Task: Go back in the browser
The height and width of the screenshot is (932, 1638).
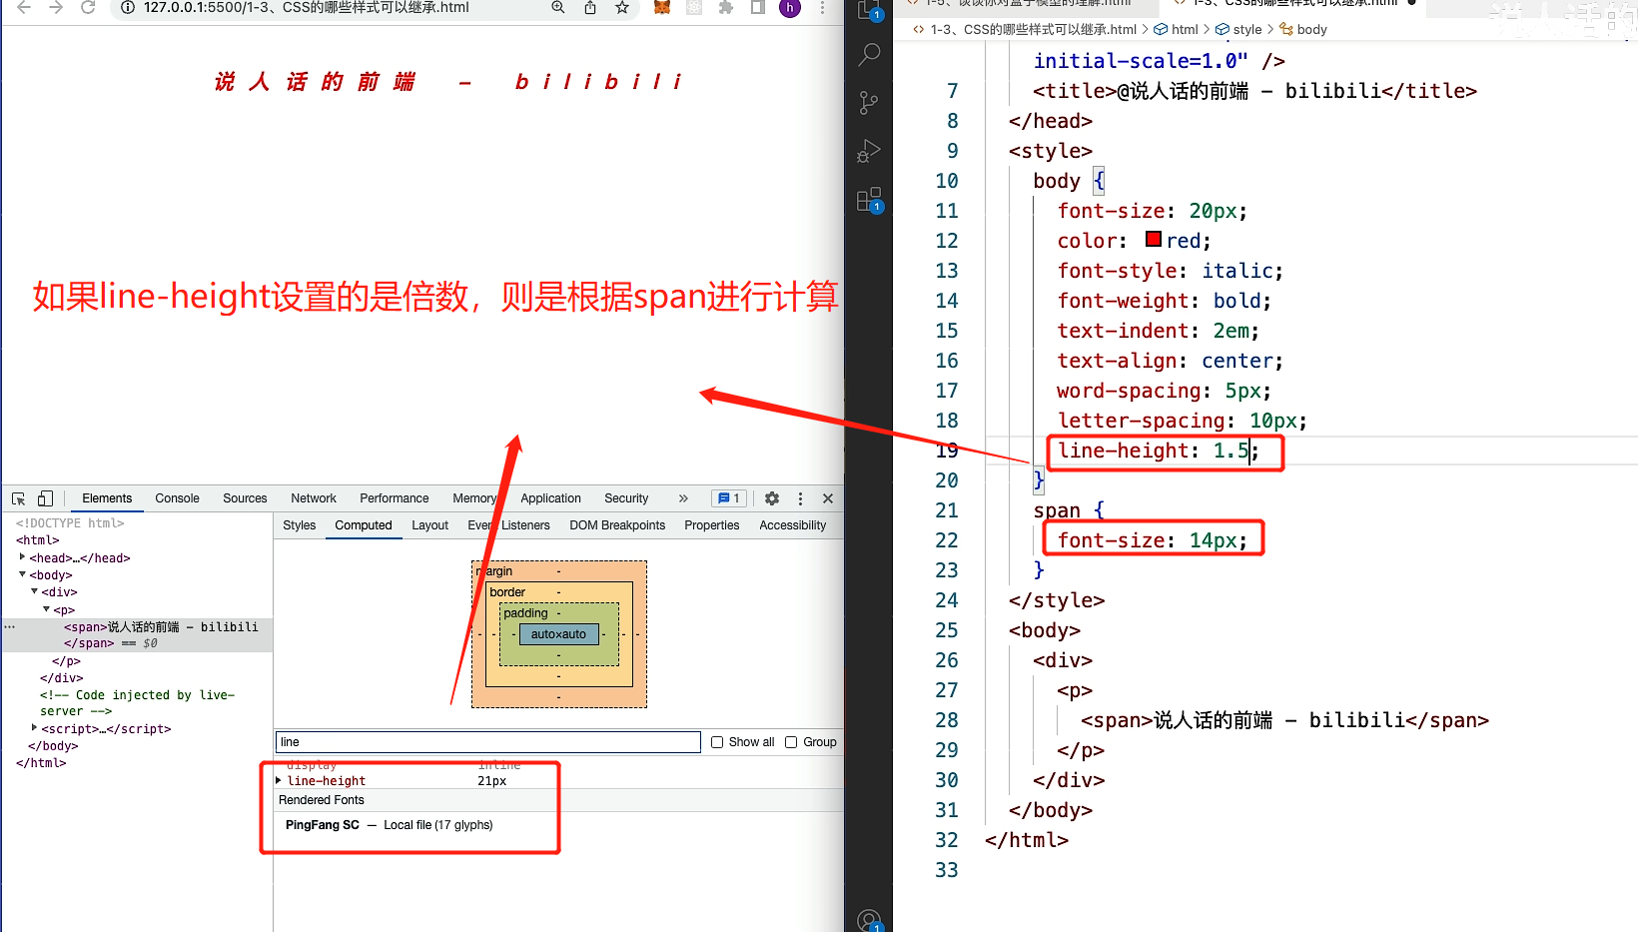Action: click(x=24, y=7)
